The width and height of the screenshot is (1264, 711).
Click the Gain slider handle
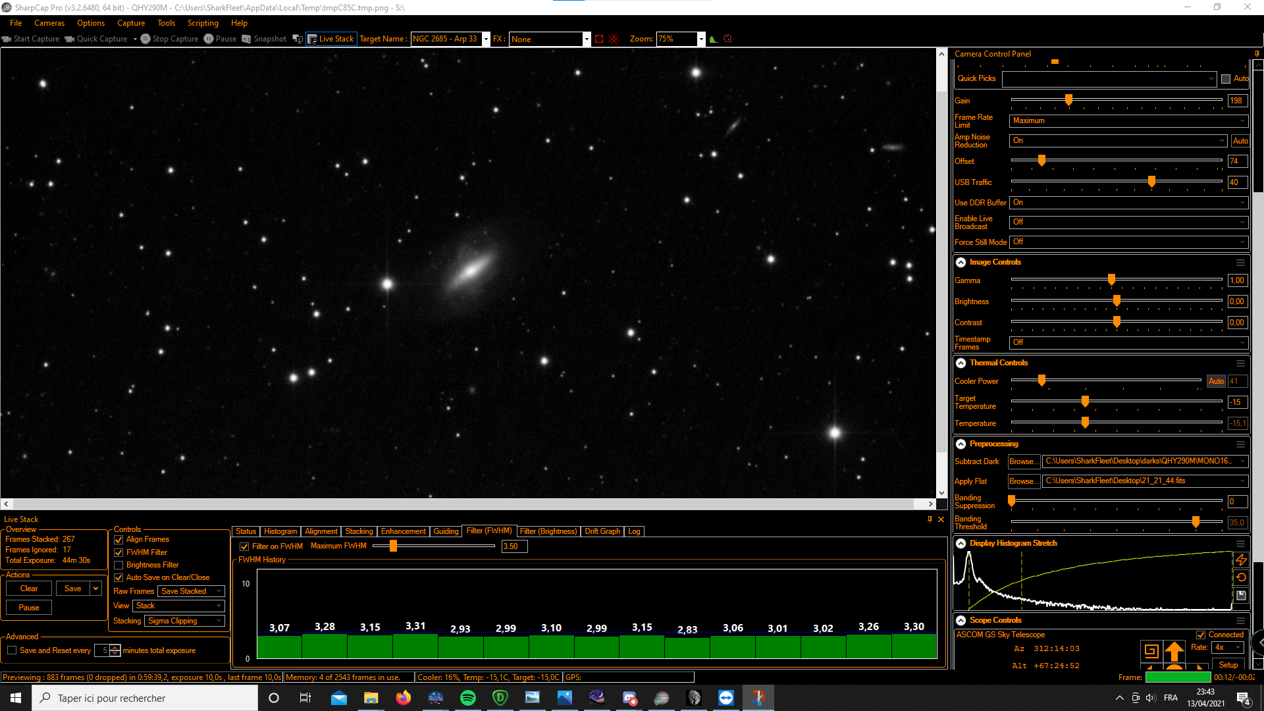[1068, 100]
